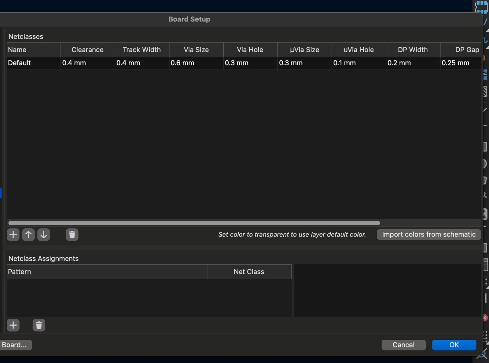The height and width of the screenshot is (363, 489).
Task: Click the Via Size column header
Action: coord(196,50)
